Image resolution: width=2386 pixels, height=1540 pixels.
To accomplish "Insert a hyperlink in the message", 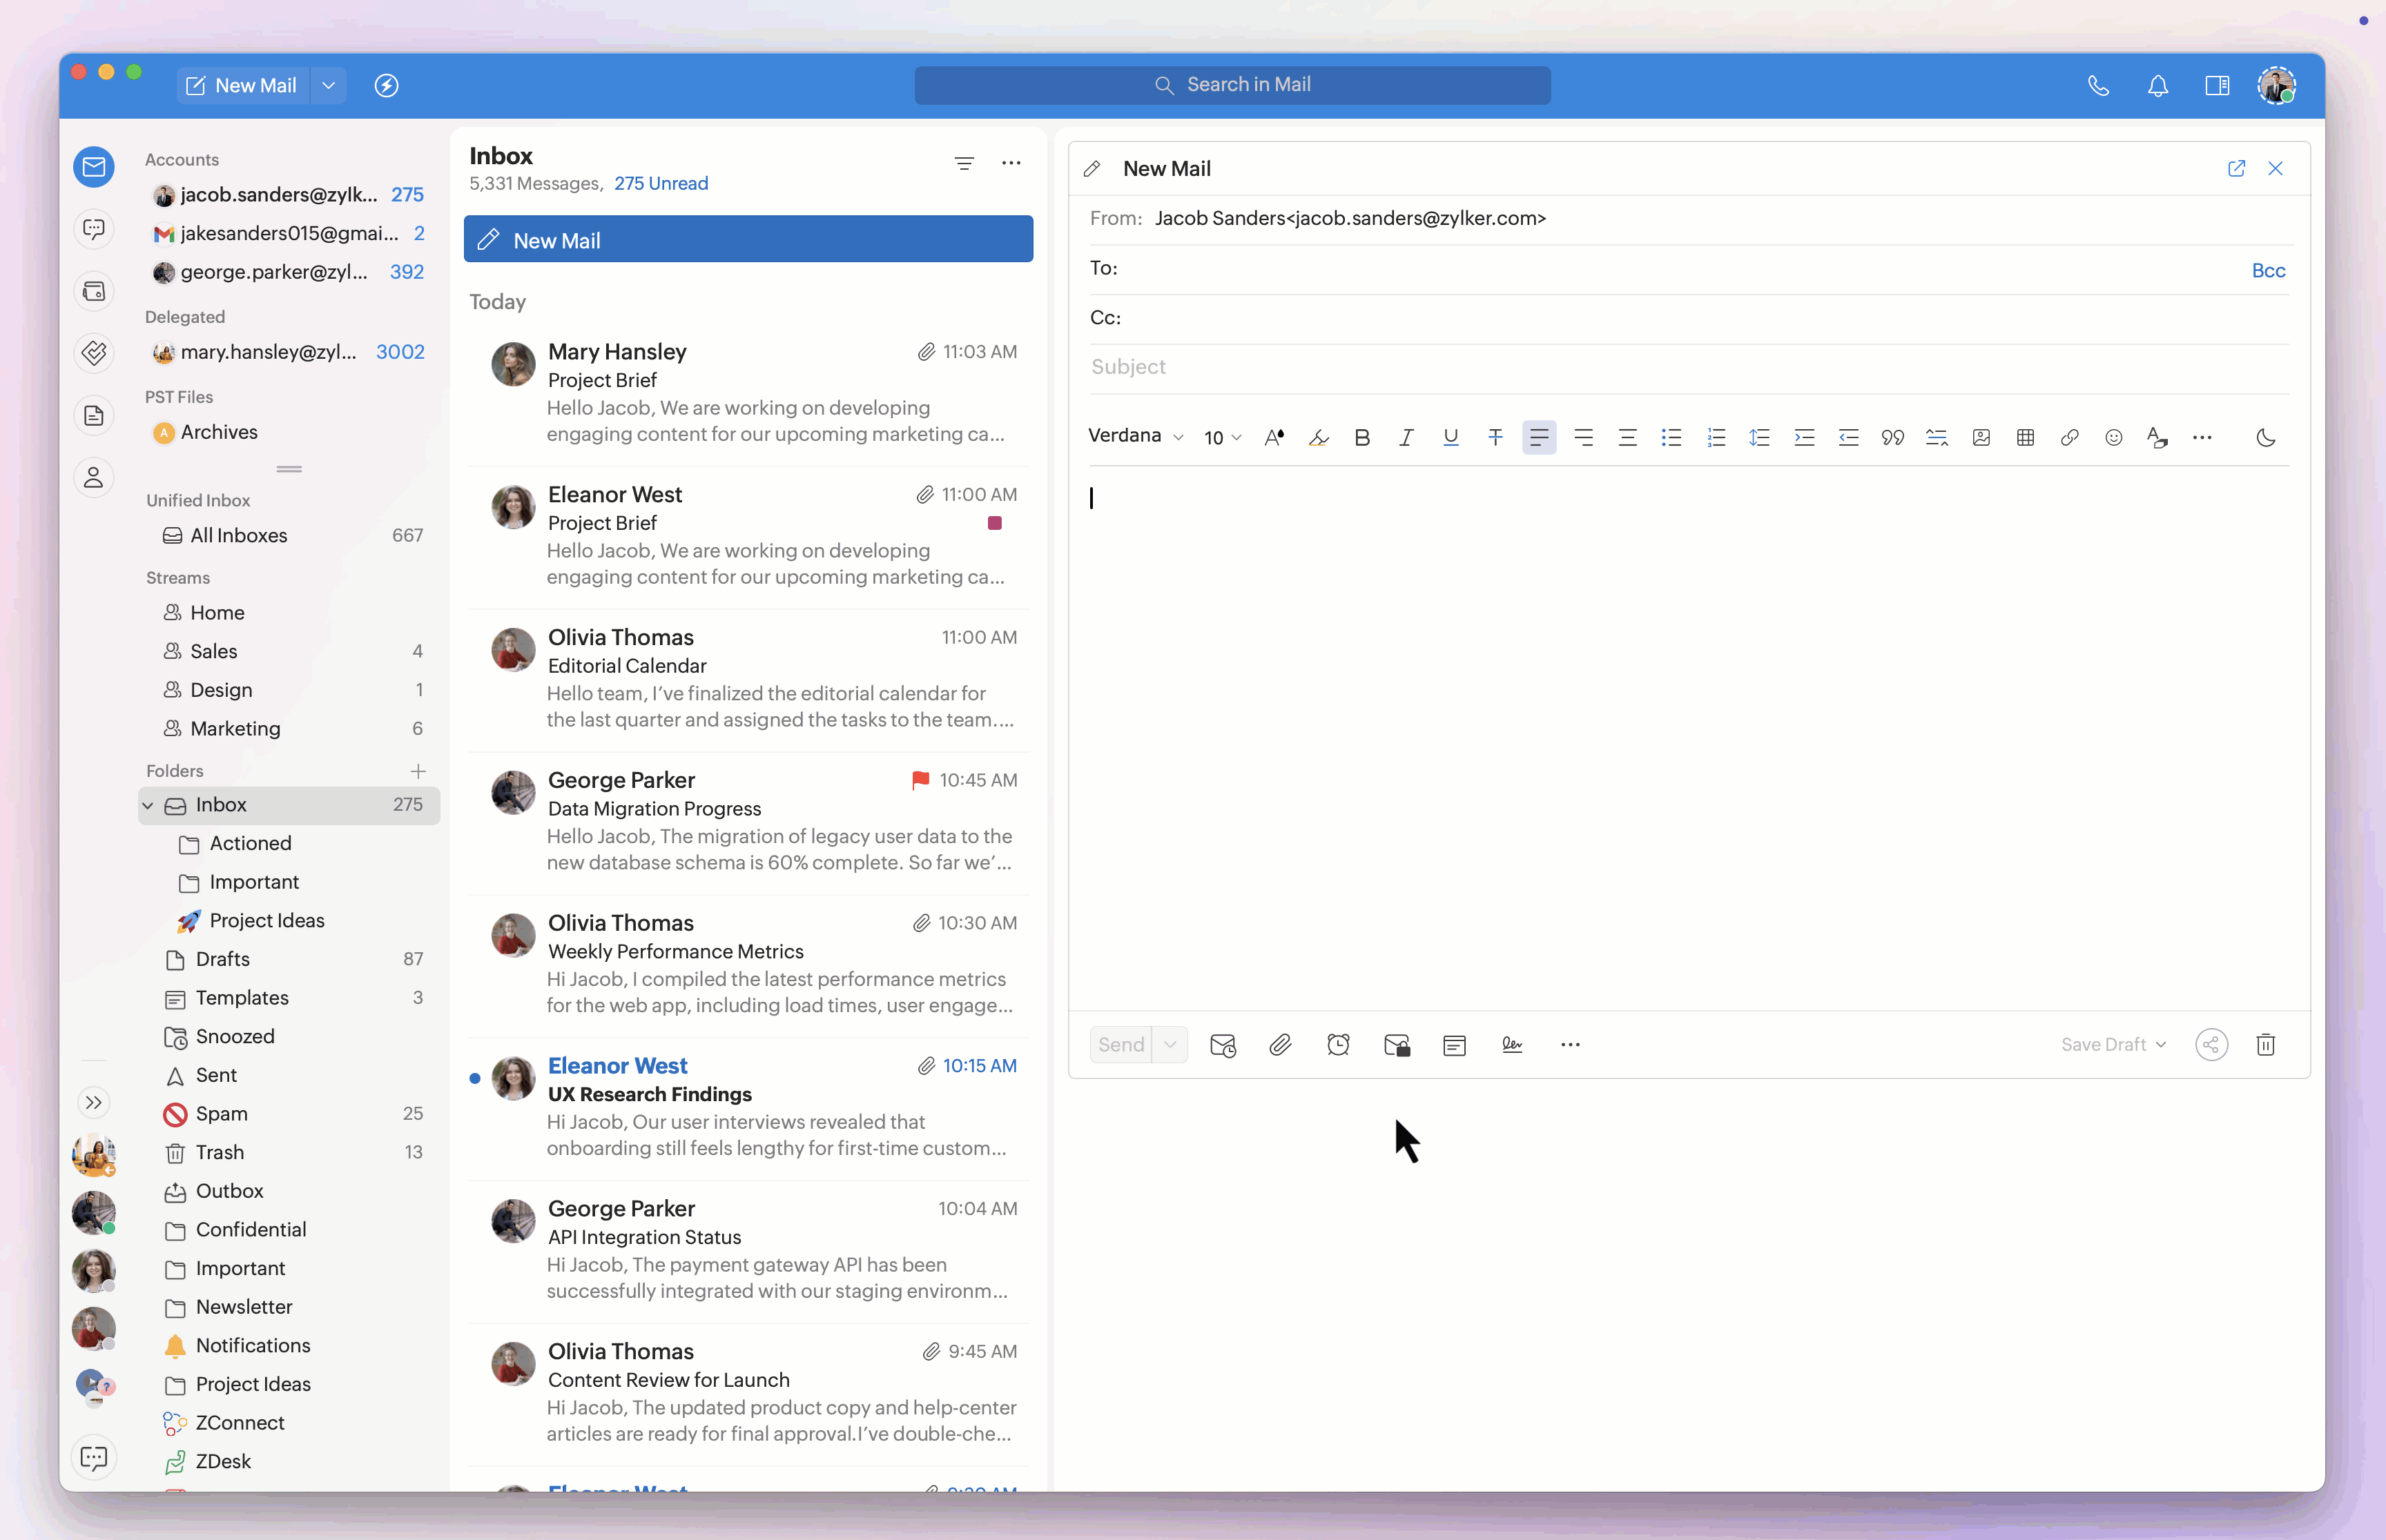I will tap(2069, 437).
